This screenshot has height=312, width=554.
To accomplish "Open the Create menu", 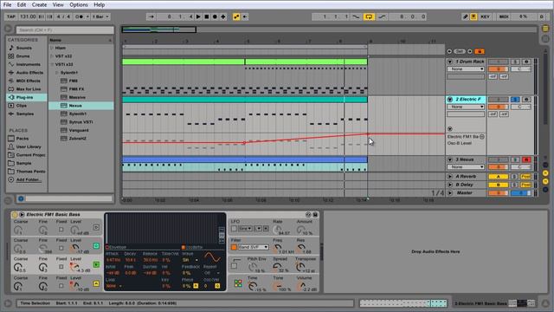I will [39, 4].
